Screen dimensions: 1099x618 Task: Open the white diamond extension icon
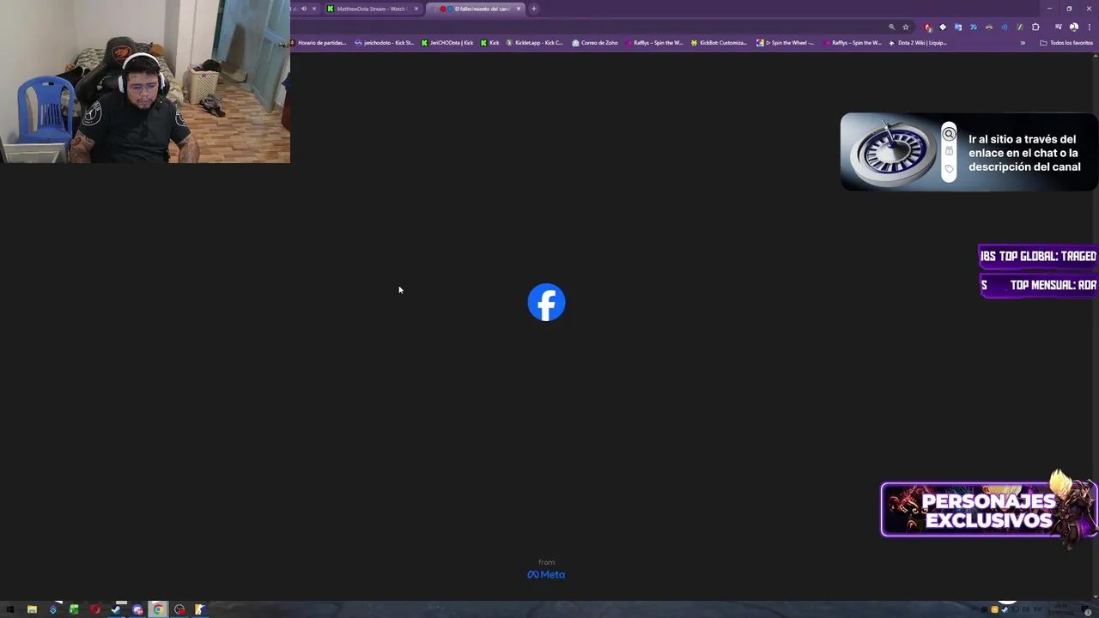pyautogui.click(x=943, y=27)
